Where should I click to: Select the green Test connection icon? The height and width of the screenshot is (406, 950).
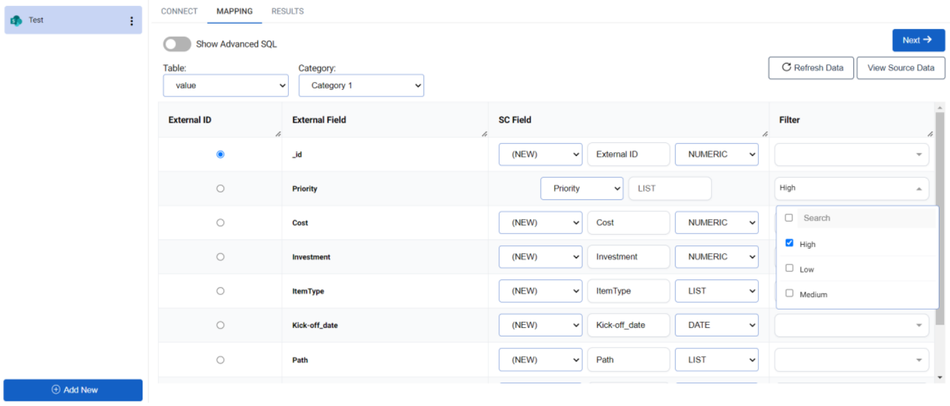16,20
